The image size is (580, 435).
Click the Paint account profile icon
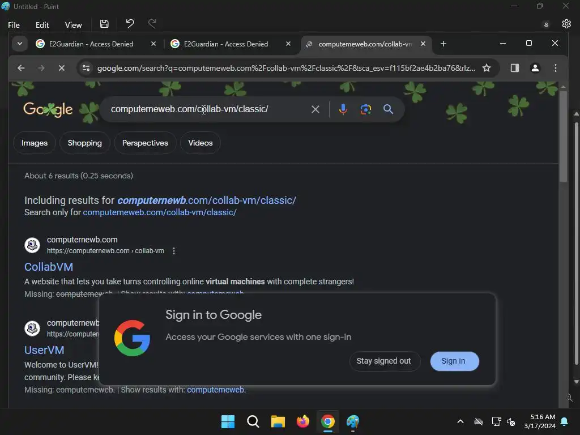point(546,25)
